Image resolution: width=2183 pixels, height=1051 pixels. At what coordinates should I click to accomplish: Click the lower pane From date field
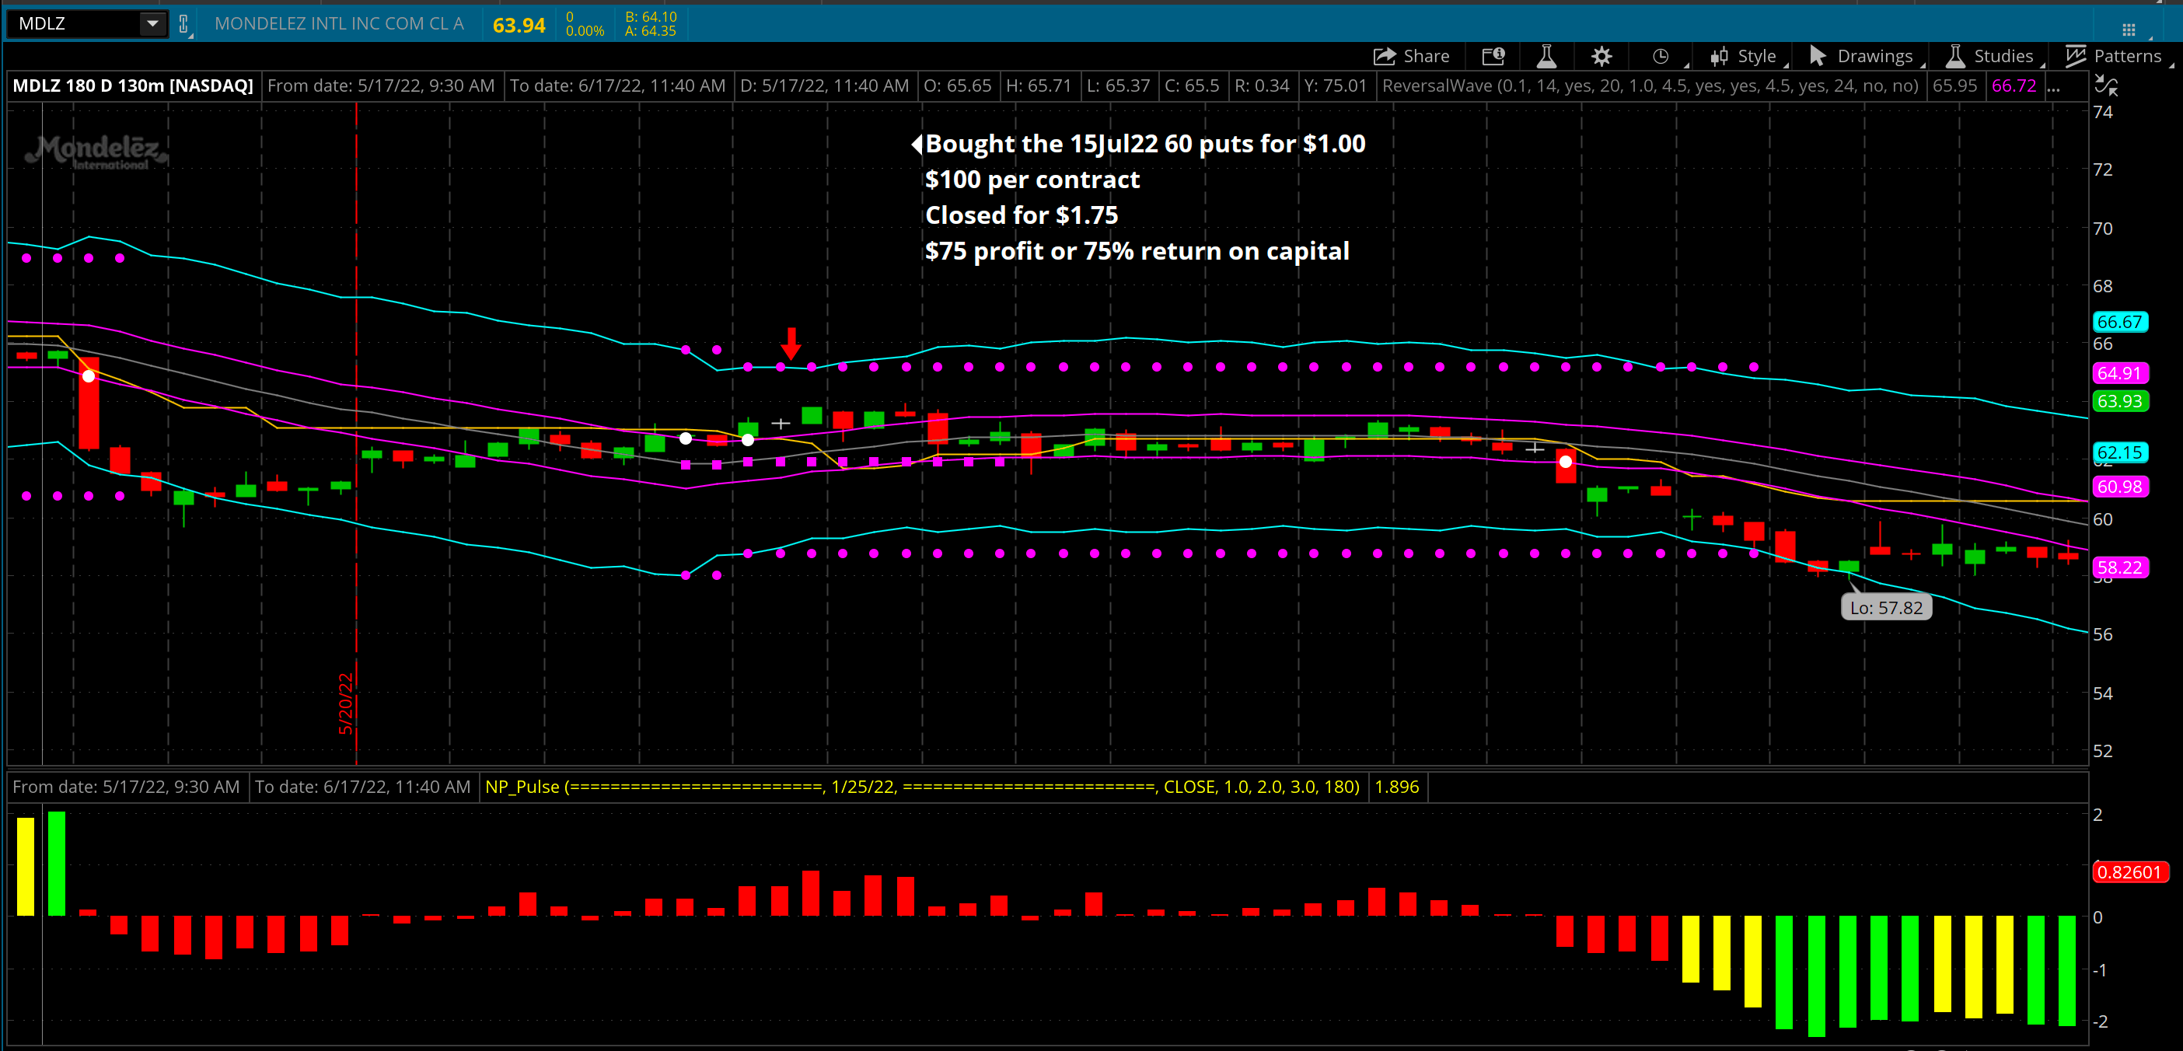126,787
